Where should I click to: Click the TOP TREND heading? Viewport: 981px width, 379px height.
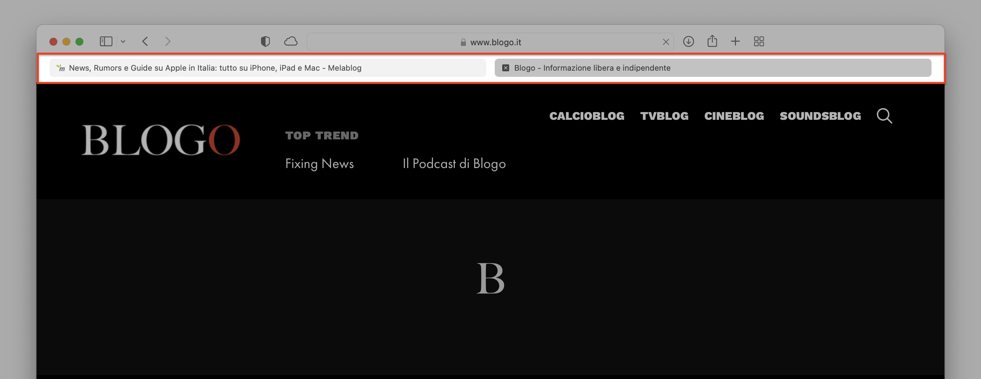322,135
